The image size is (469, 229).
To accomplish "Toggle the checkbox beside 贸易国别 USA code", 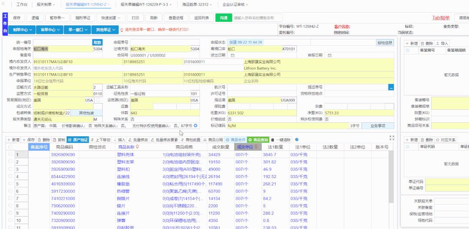I will click(98, 100).
